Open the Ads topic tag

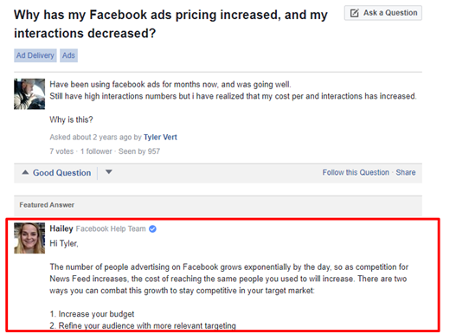click(68, 55)
